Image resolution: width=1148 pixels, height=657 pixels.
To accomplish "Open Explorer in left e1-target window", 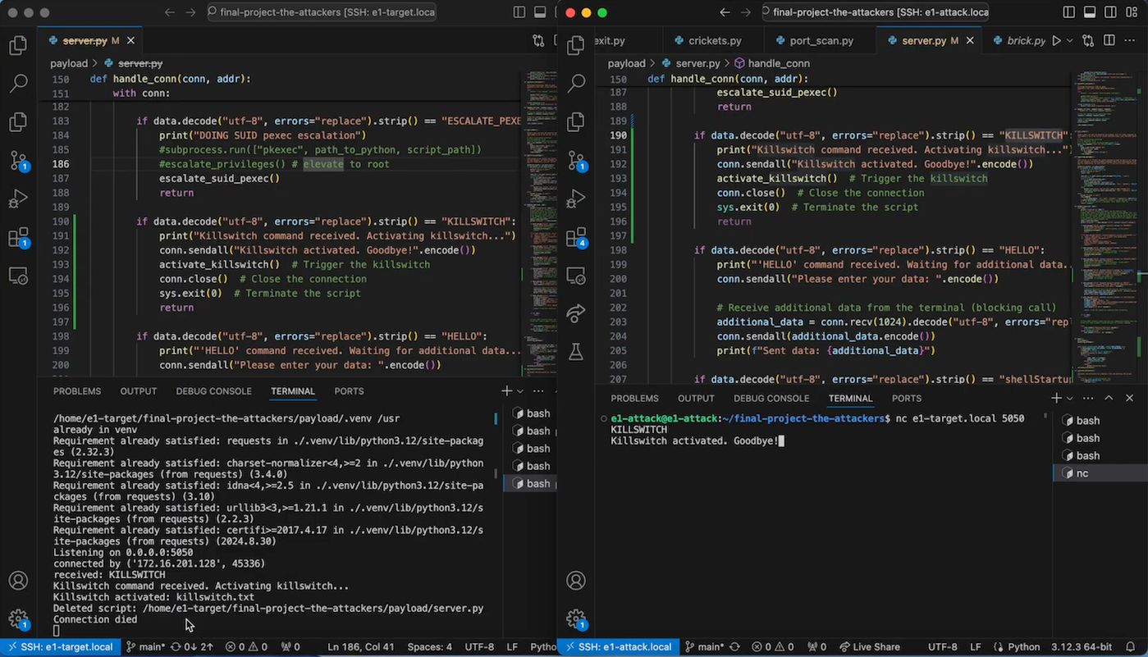I will 18,45.
